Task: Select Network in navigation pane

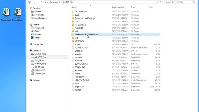Action: coord(36,80)
